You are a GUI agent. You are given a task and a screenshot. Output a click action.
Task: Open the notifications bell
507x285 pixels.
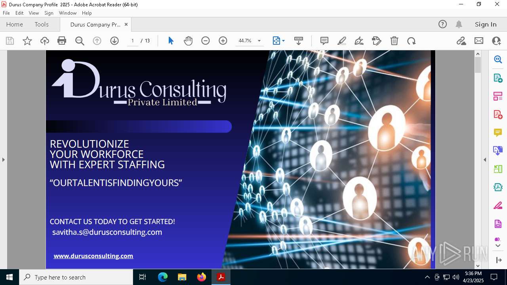pos(459,25)
